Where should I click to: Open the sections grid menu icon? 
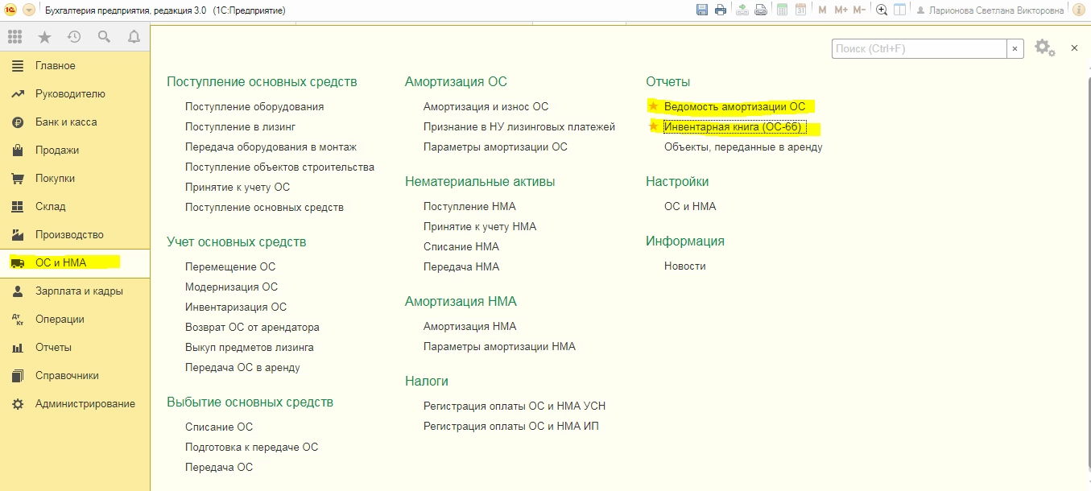coord(14,37)
